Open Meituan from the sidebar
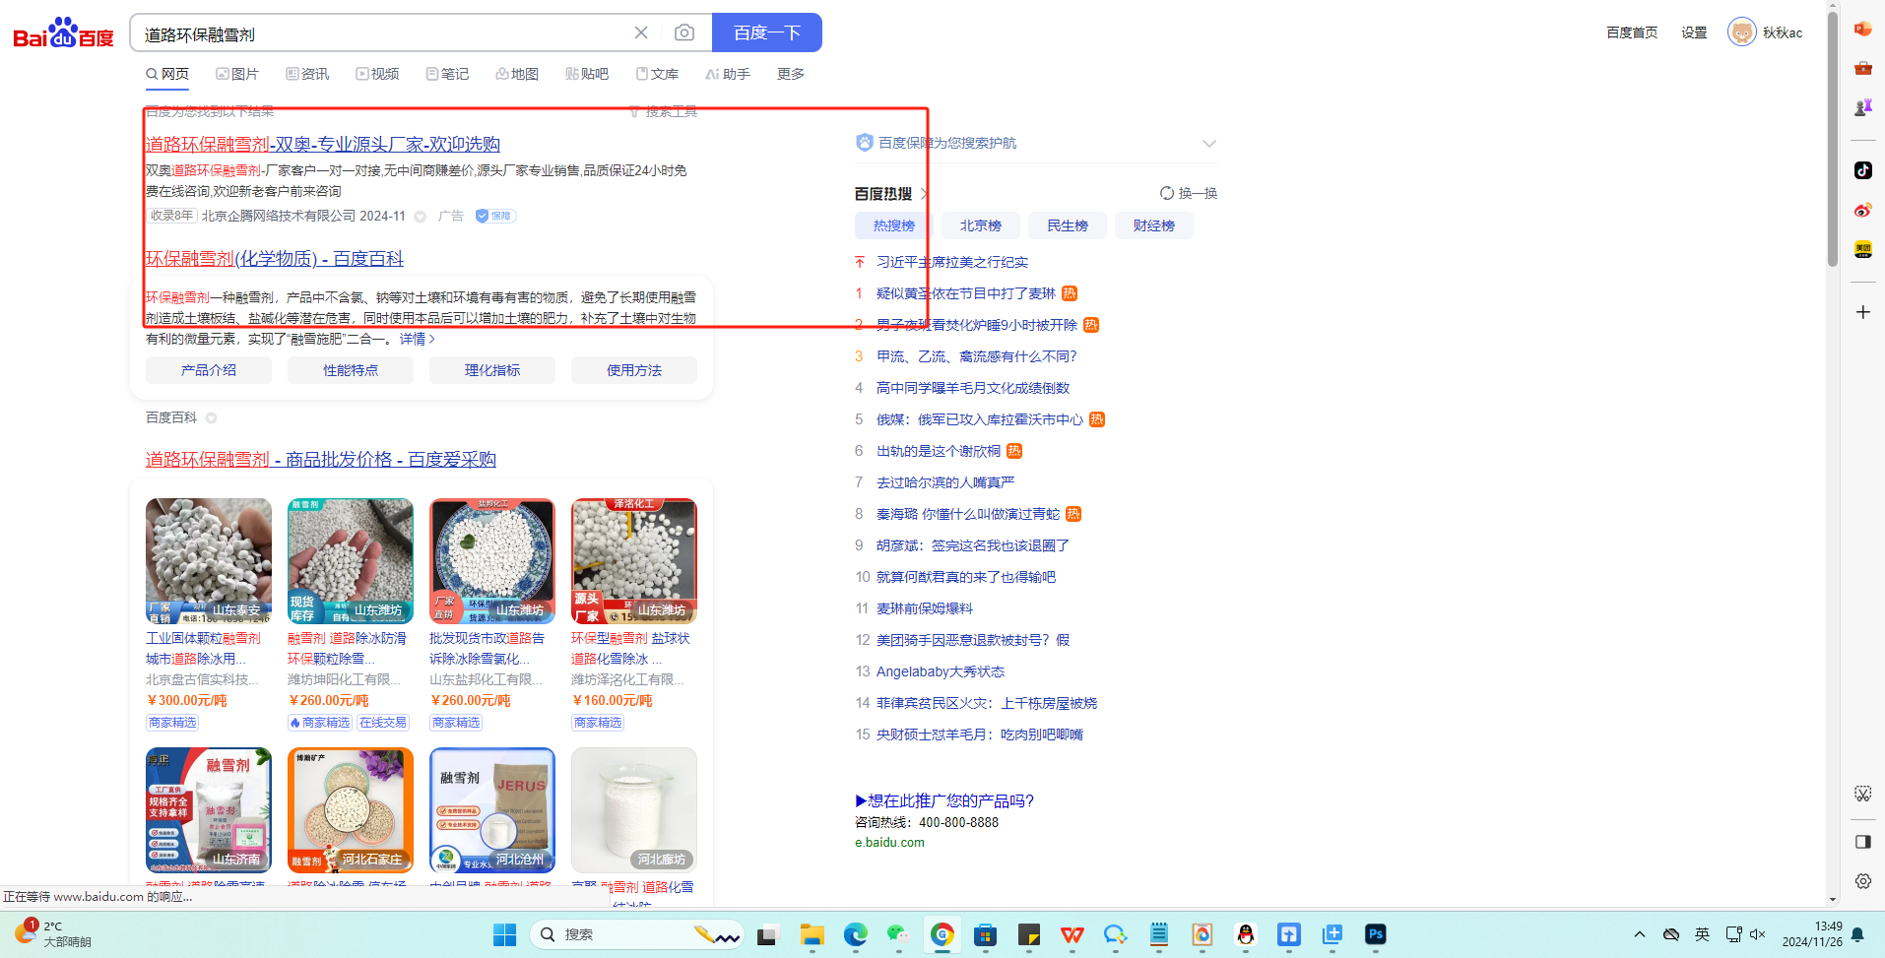 point(1862,249)
